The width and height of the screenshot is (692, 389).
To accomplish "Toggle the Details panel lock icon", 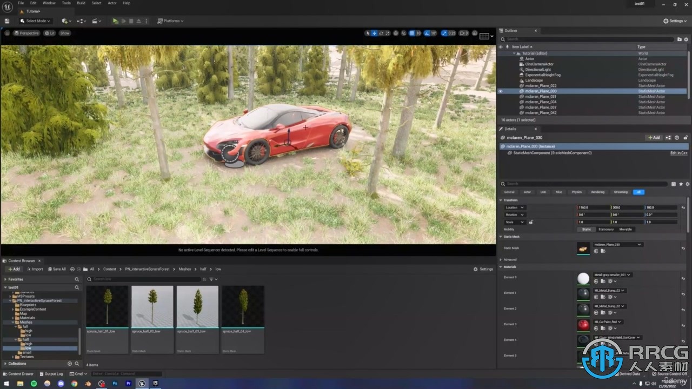I will pyautogui.click(x=686, y=138).
